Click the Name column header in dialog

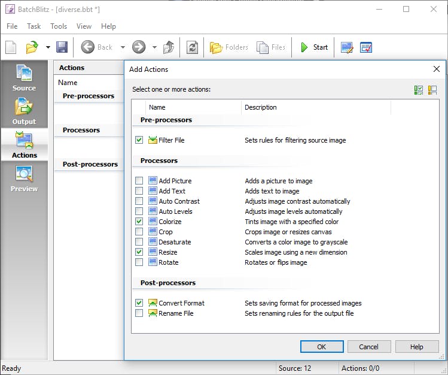193,107
